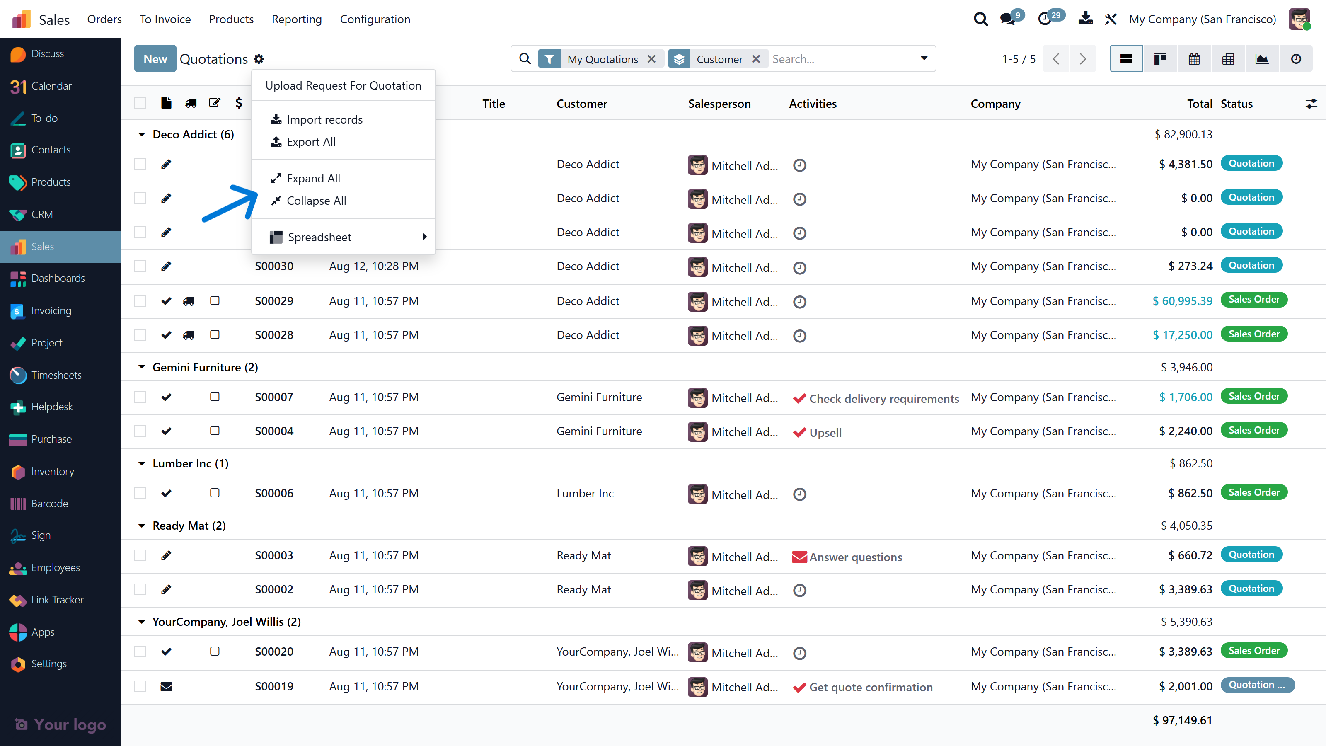This screenshot has height=746, width=1326.
Task: Open the Graph view icon
Action: tap(1262, 59)
